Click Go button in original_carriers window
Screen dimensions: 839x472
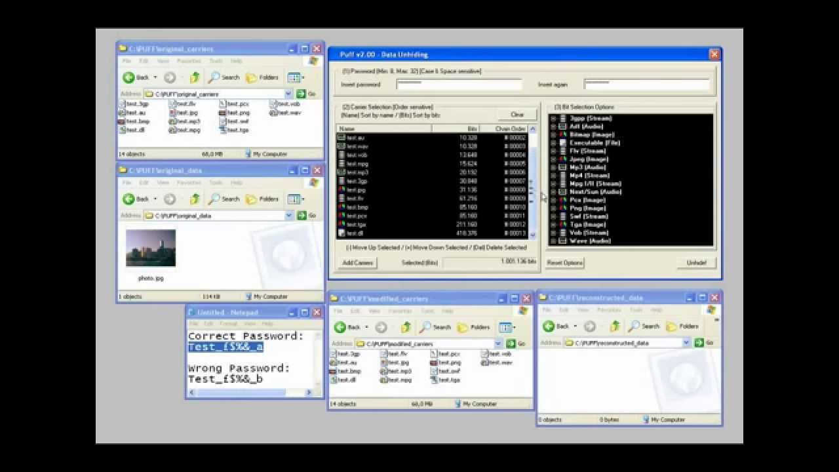306,94
